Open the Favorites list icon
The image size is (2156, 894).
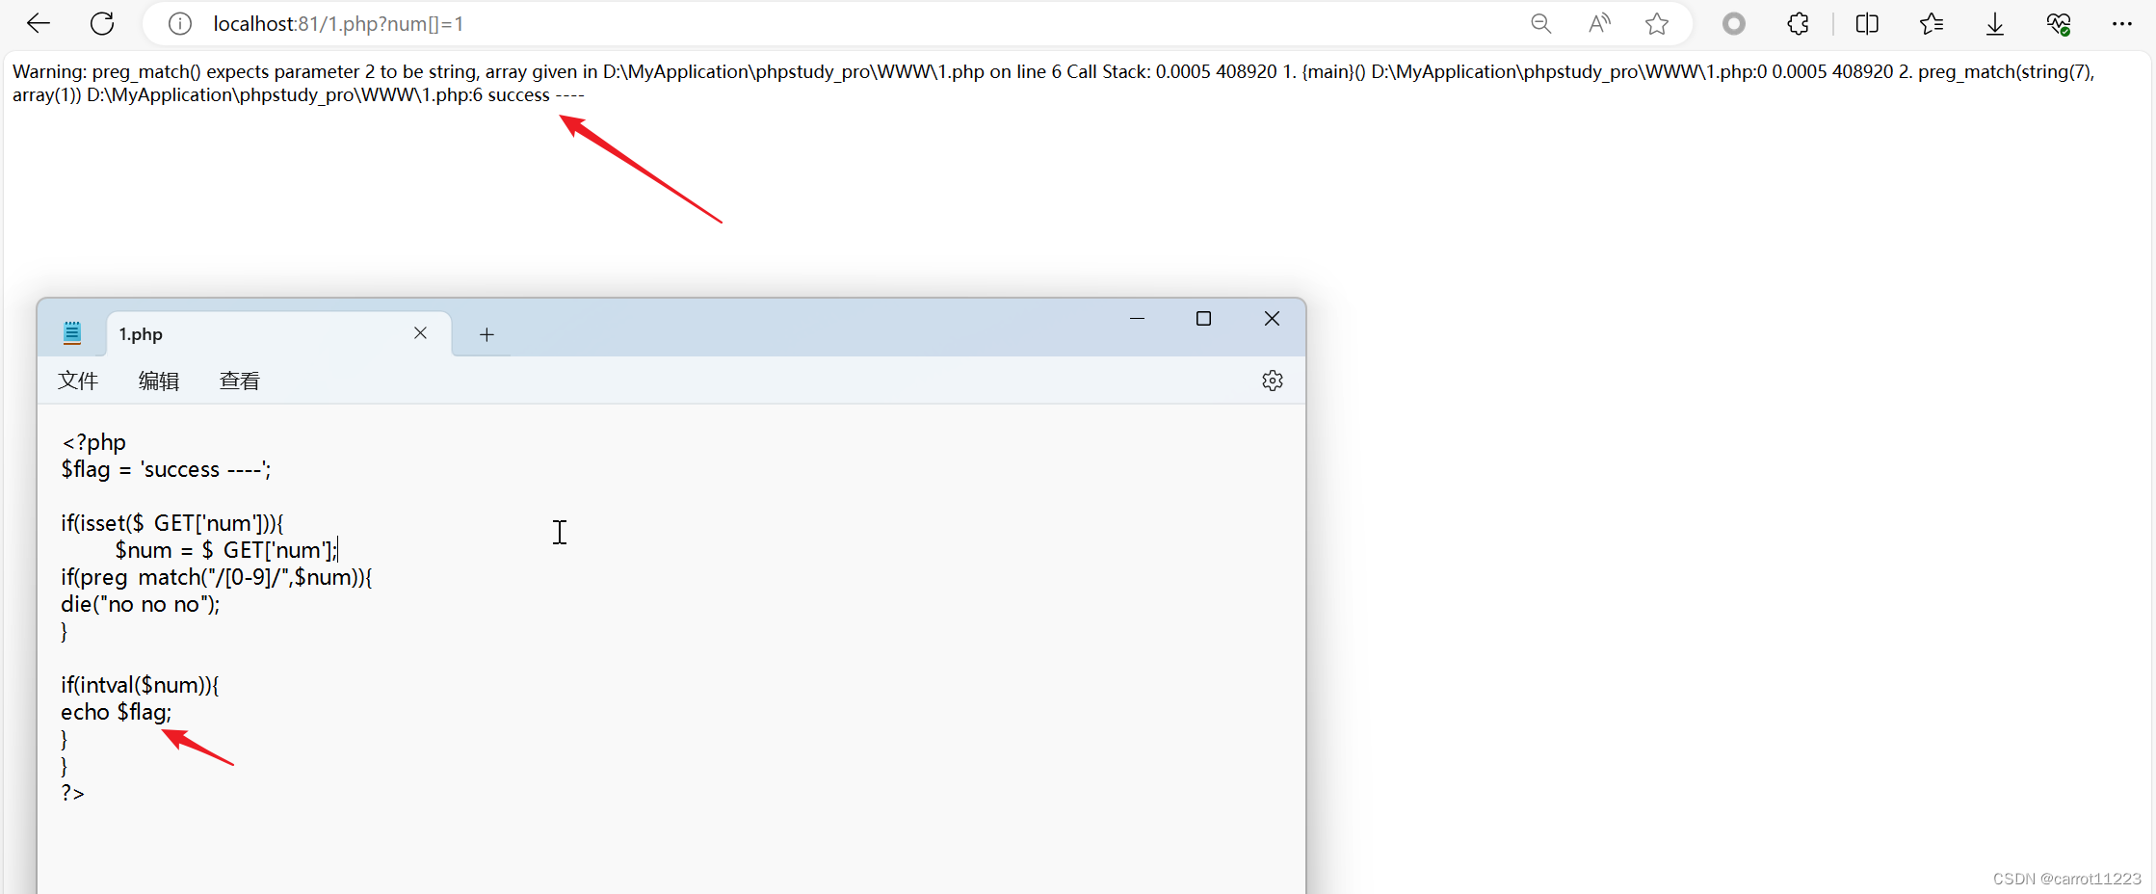point(1932,24)
